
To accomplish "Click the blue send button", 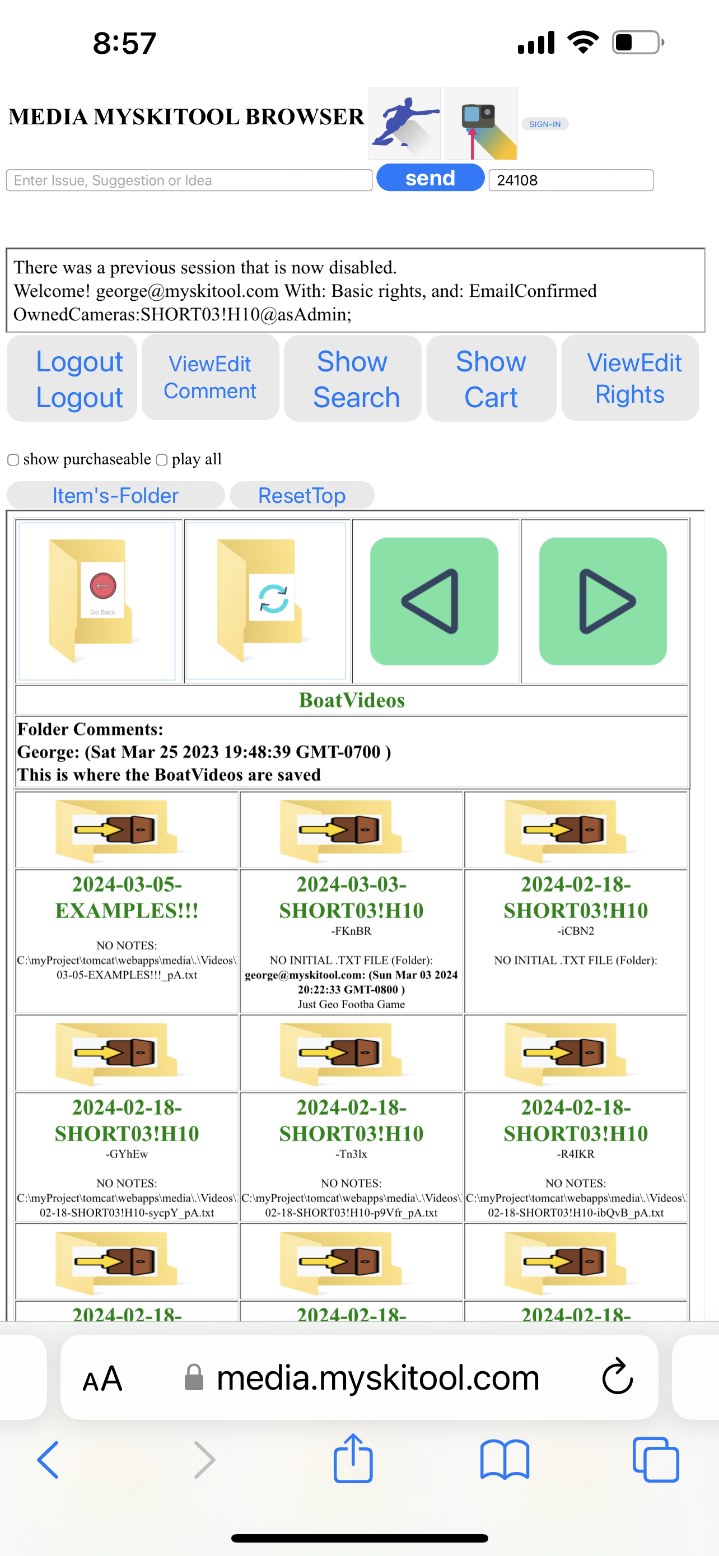I will click(431, 178).
